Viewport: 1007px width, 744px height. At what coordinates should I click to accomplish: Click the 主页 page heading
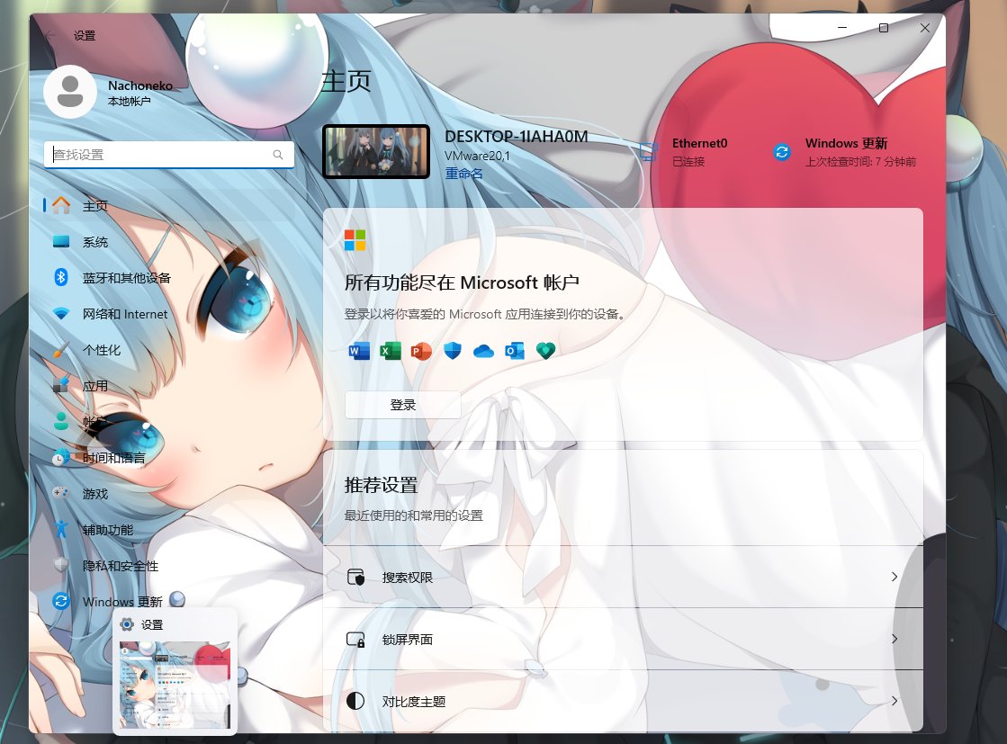[x=346, y=82]
